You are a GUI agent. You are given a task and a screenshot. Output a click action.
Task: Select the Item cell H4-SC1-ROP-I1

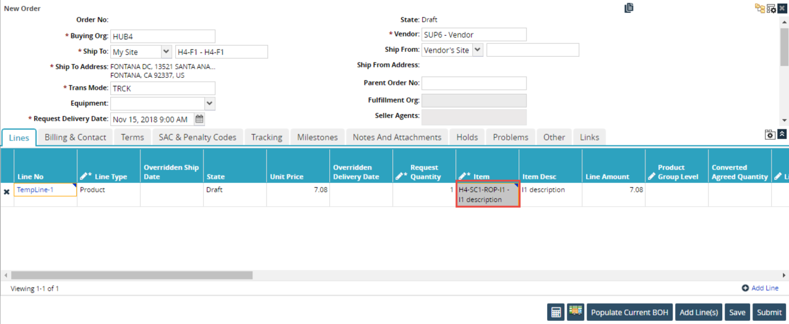tap(488, 195)
